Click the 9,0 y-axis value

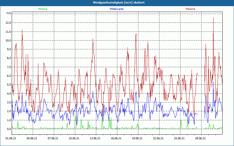tap(9, 49)
